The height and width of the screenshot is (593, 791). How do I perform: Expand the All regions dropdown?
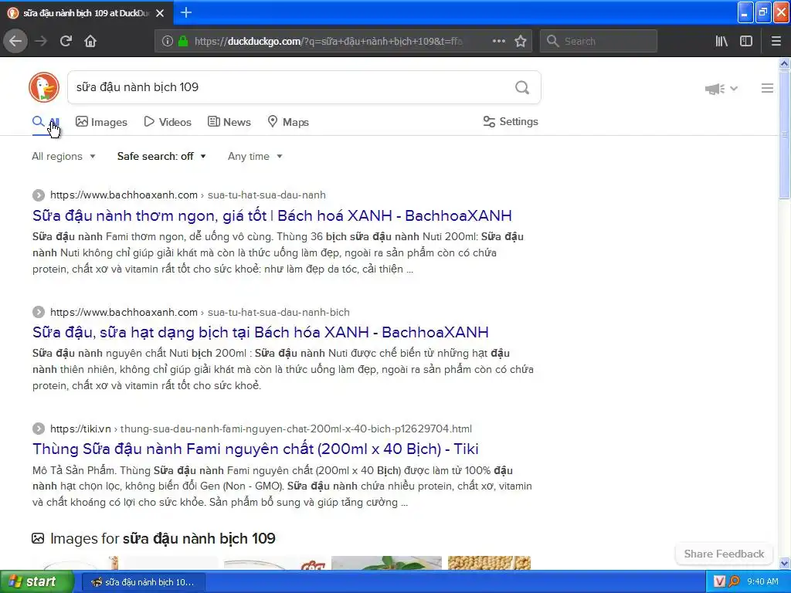[x=63, y=156]
